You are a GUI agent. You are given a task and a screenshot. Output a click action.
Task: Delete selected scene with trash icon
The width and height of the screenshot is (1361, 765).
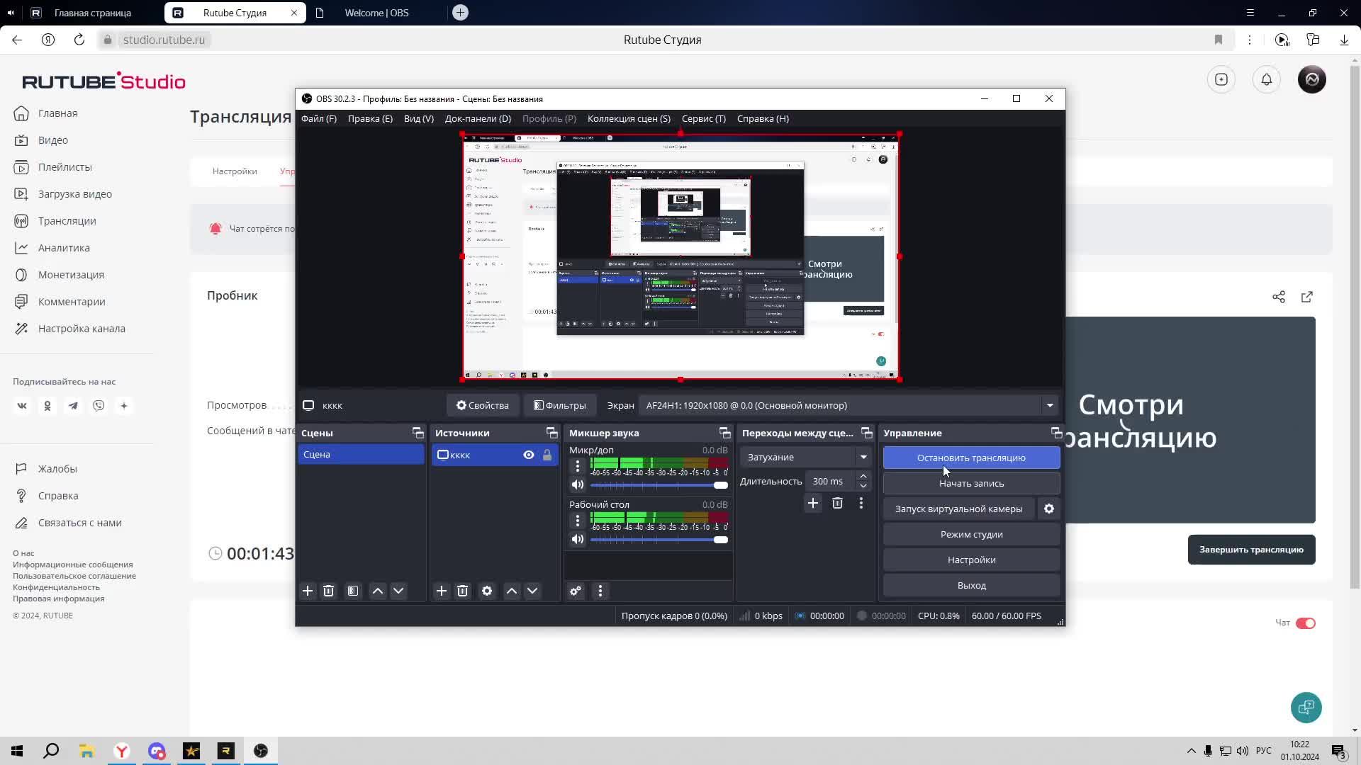328,591
